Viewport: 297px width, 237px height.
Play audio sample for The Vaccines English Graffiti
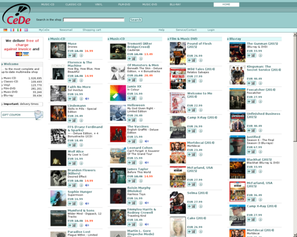[x=147, y=141]
